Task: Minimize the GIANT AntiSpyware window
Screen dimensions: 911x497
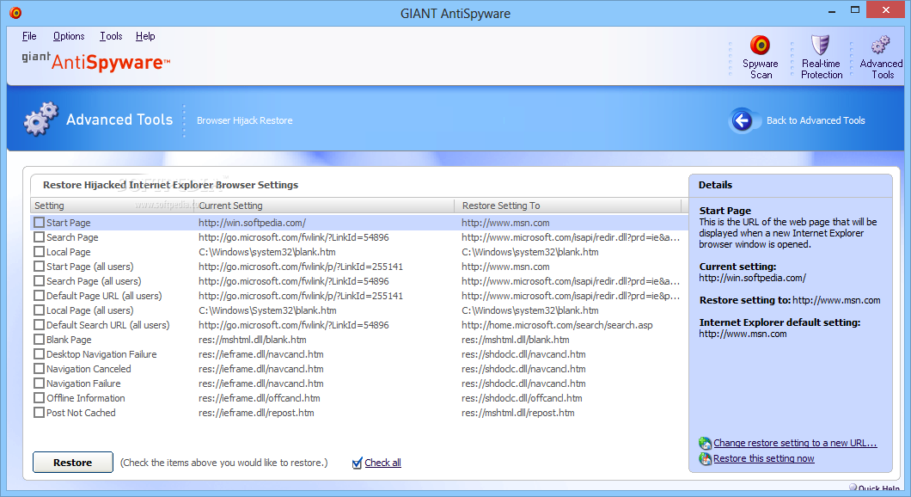Action: point(833,10)
